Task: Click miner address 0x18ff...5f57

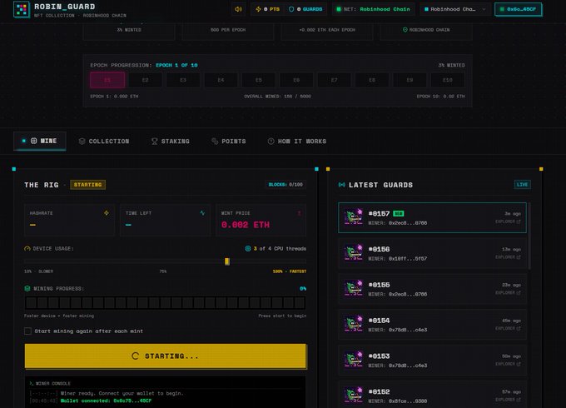Action: coord(408,259)
